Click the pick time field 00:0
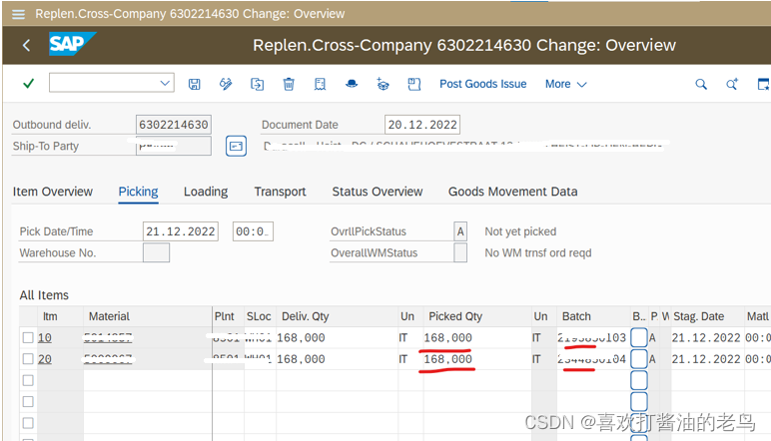Screen dimensions: 771x441 coord(253,231)
